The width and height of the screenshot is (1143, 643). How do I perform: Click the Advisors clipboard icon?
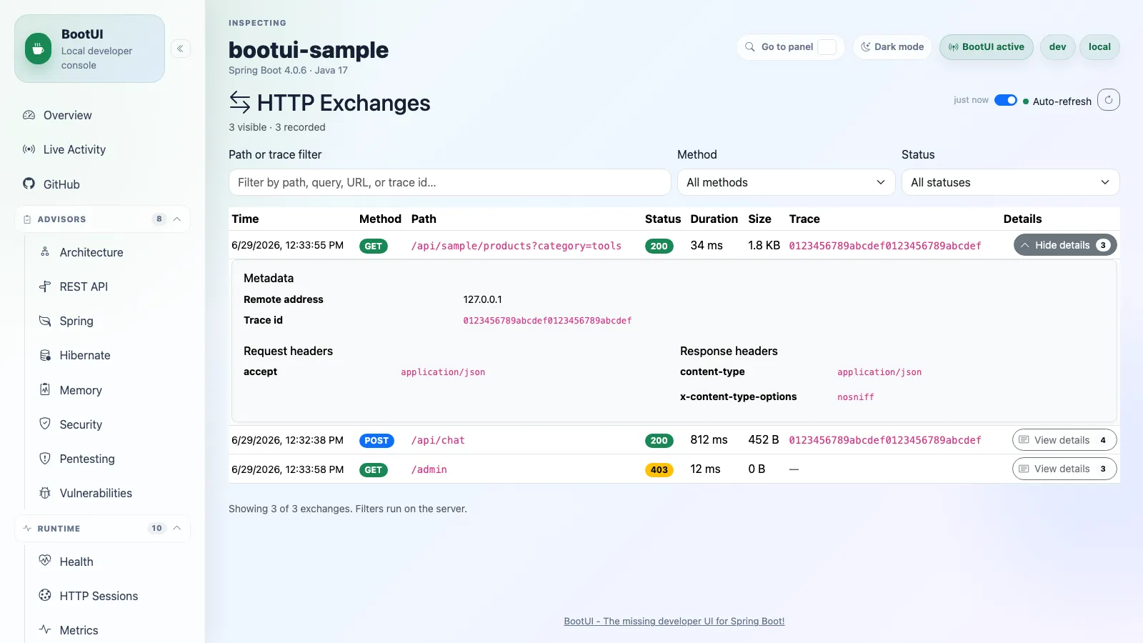[27, 219]
